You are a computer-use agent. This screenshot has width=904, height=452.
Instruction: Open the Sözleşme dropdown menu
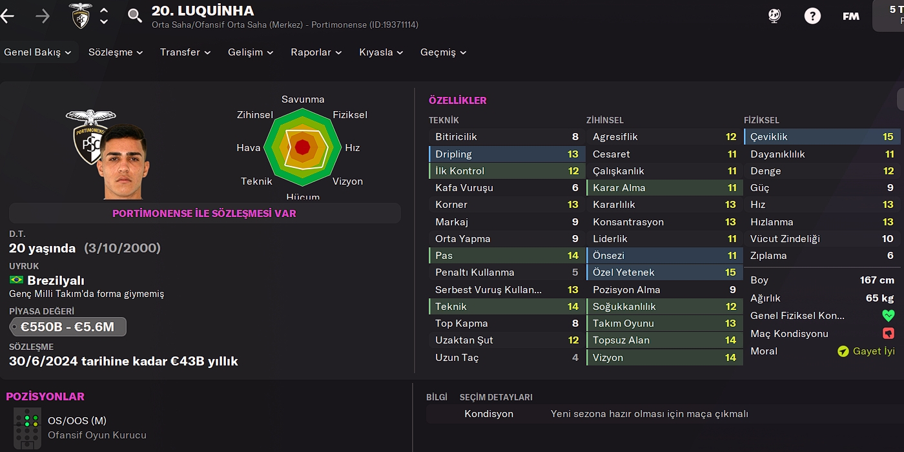[x=116, y=52]
